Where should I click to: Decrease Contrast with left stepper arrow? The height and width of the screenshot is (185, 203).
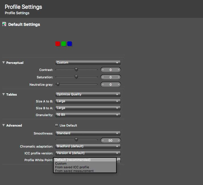(x=103, y=70)
